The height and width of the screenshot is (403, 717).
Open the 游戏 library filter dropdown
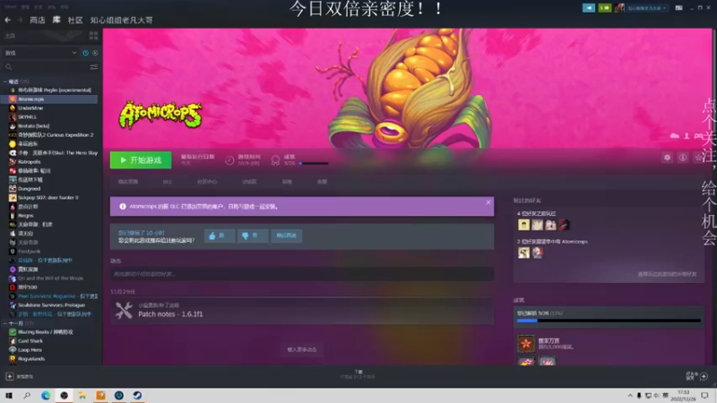40,53
